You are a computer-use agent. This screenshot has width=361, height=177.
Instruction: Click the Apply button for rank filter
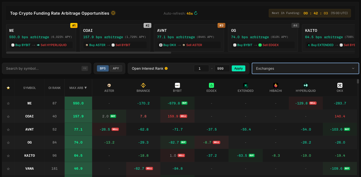coord(238,68)
